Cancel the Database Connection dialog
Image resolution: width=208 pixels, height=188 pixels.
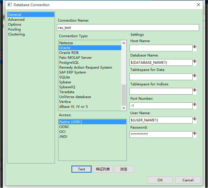[188, 180]
